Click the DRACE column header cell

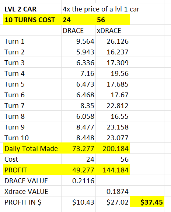[x=78, y=30]
